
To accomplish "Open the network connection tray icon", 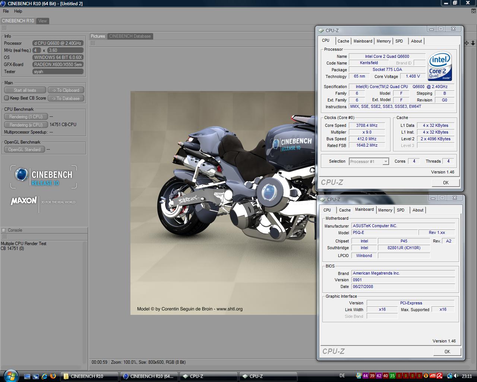I will click(450, 376).
